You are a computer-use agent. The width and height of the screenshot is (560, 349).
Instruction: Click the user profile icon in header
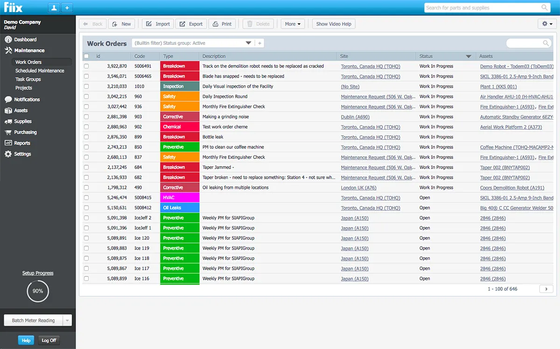54,8
